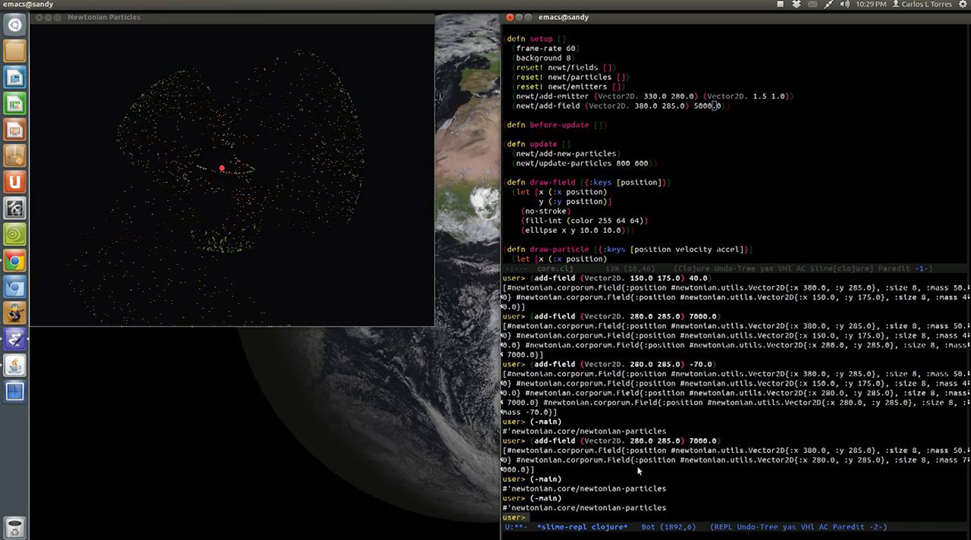The height and width of the screenshot is (540, 971).
Task: Open the network connection indicator
Action: [828, 4]
